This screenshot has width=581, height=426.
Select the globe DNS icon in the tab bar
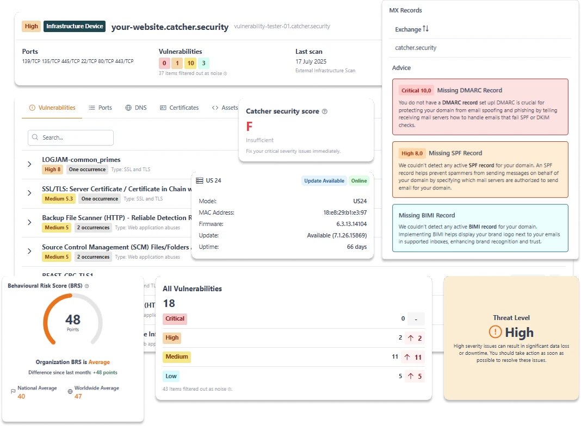coord(128,108)
